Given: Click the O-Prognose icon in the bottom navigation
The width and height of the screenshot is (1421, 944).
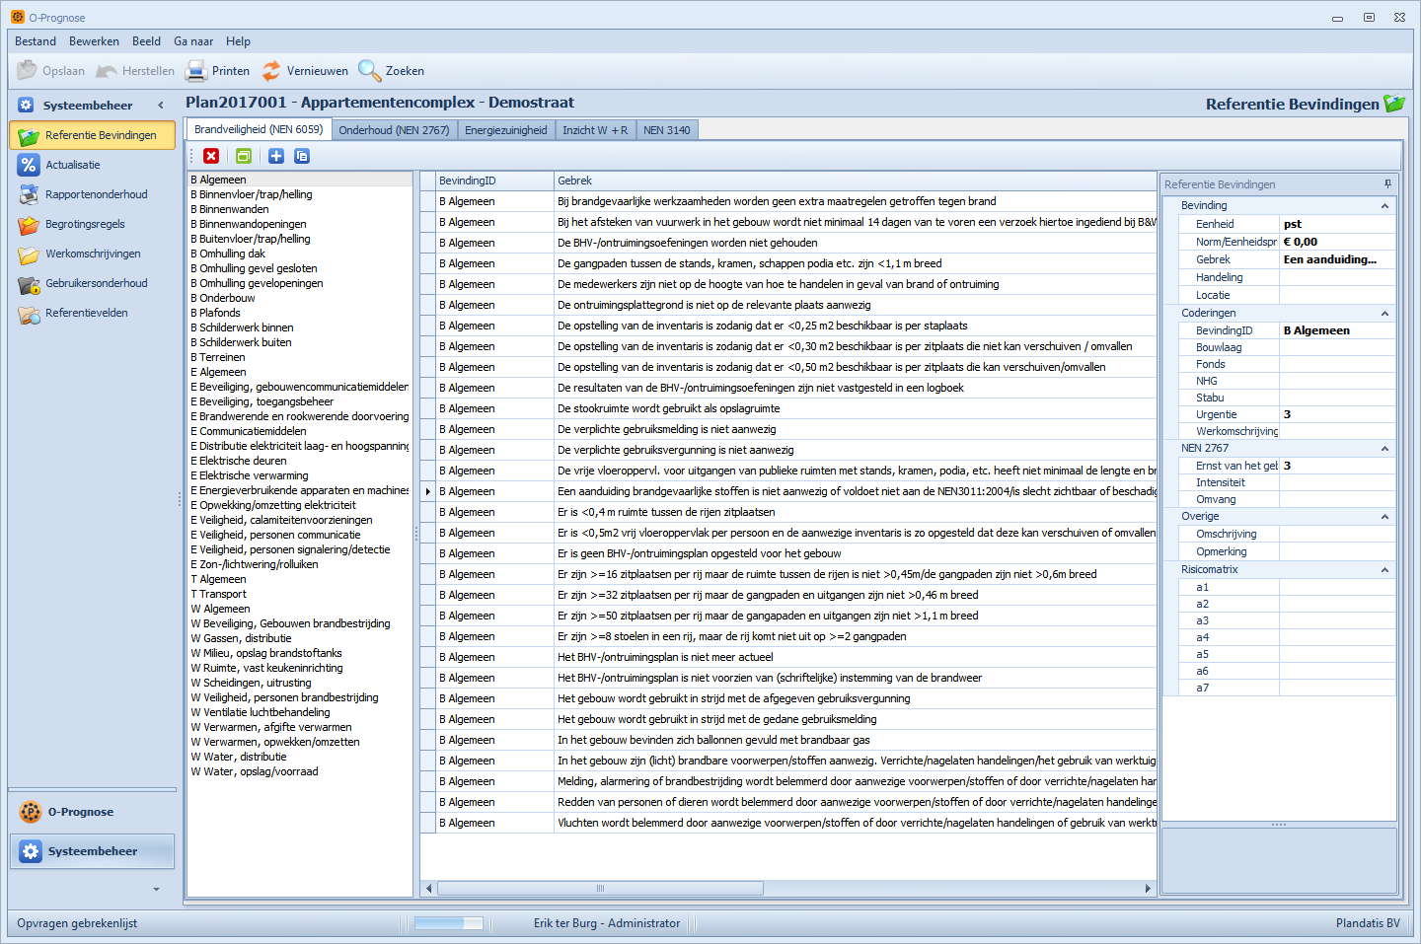Looking at the screenshot, I should [31, 812].
